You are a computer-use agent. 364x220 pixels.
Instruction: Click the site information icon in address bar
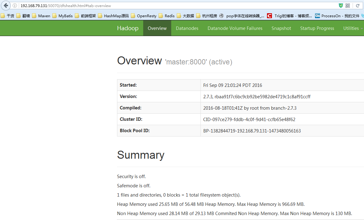pyautogui.click(x=15, y=6)
